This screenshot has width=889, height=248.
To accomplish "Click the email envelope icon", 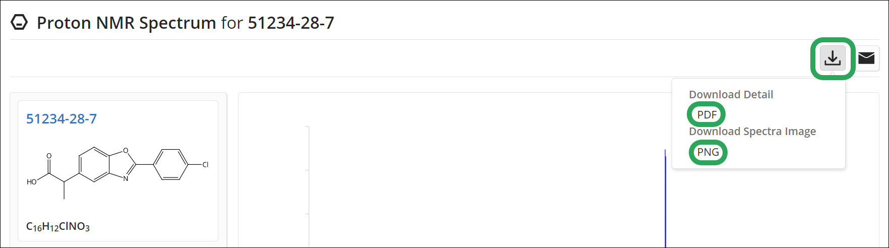I will click(866, 58).
